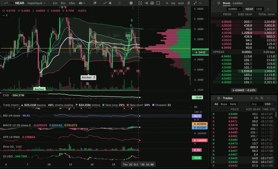Open the indicators menu with badge 6
The width and height of the screenshot is (278, 169).
point(107,3)
